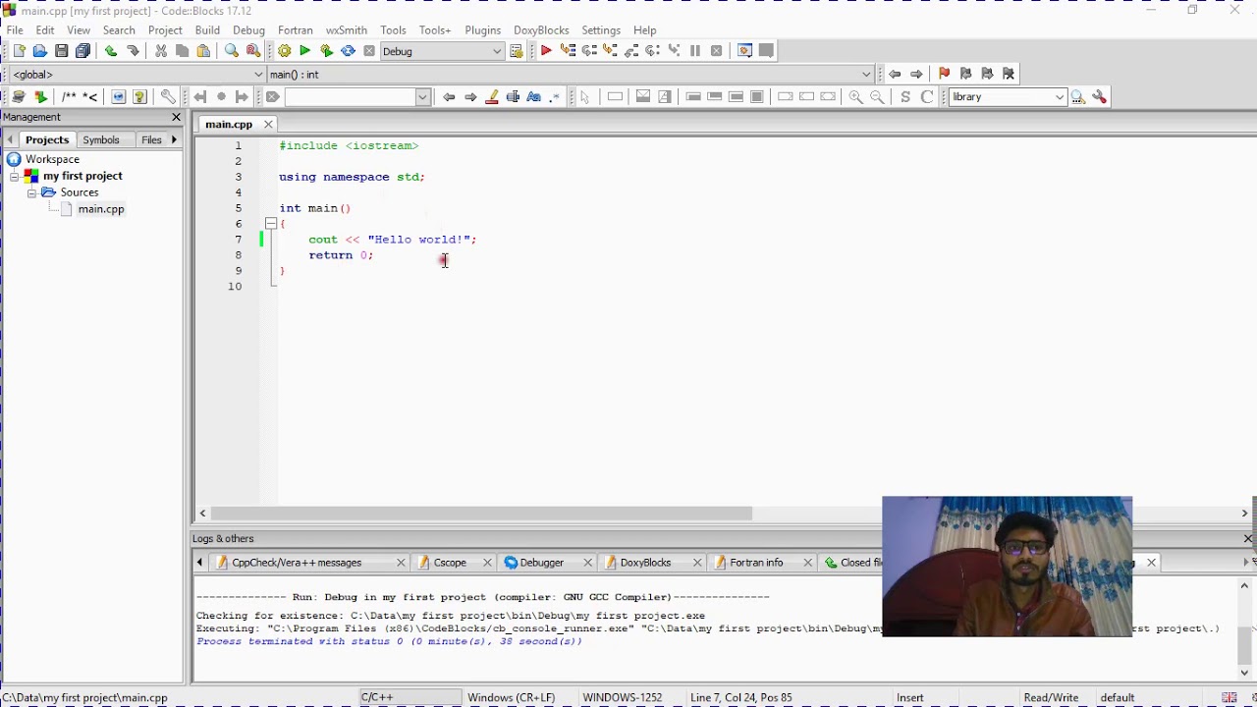Select Workspace root tree item

[x=52, y=159]
